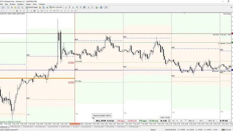The image size is (233, 131).
Task: Tile chart windows icon
Action: point(84,7)
